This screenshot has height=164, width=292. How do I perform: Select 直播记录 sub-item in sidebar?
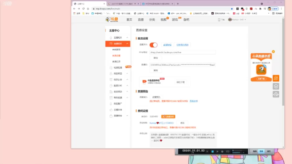click(116, 61)
